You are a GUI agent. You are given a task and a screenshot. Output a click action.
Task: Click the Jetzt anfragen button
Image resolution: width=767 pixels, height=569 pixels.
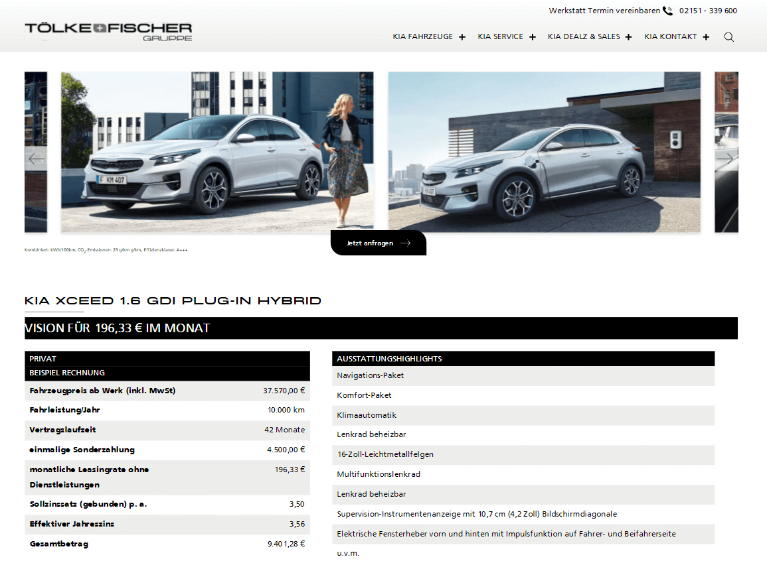pos(378,243)
